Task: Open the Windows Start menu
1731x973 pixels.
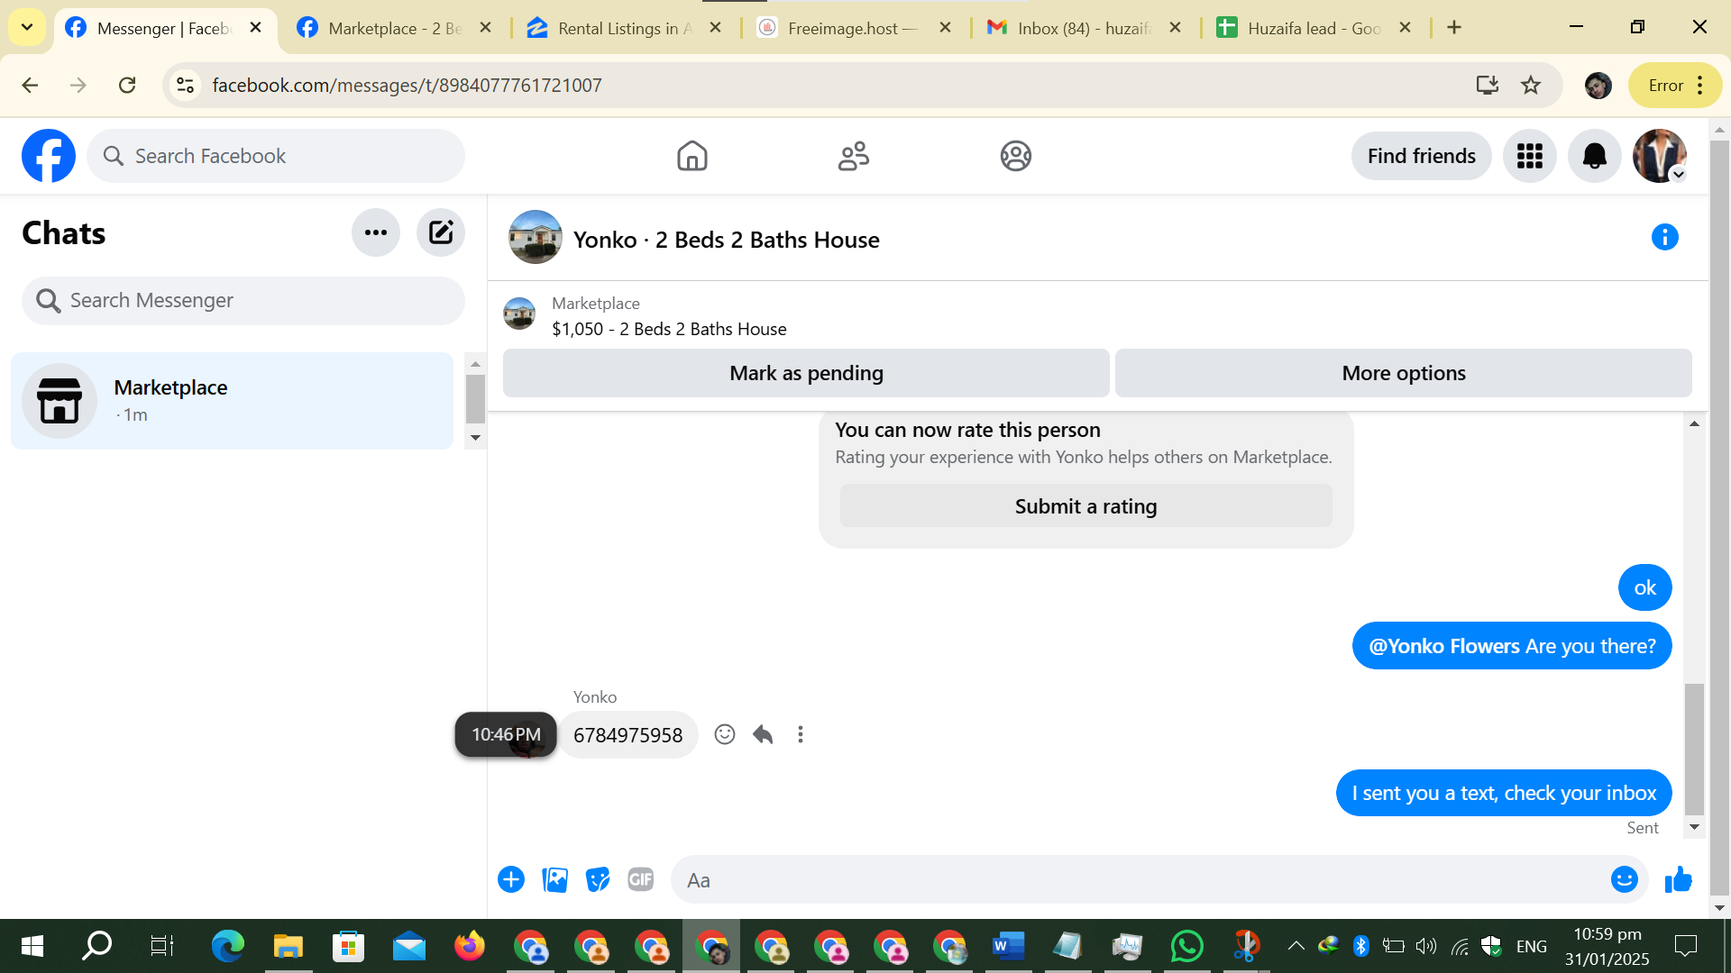Action: (32, 946)
